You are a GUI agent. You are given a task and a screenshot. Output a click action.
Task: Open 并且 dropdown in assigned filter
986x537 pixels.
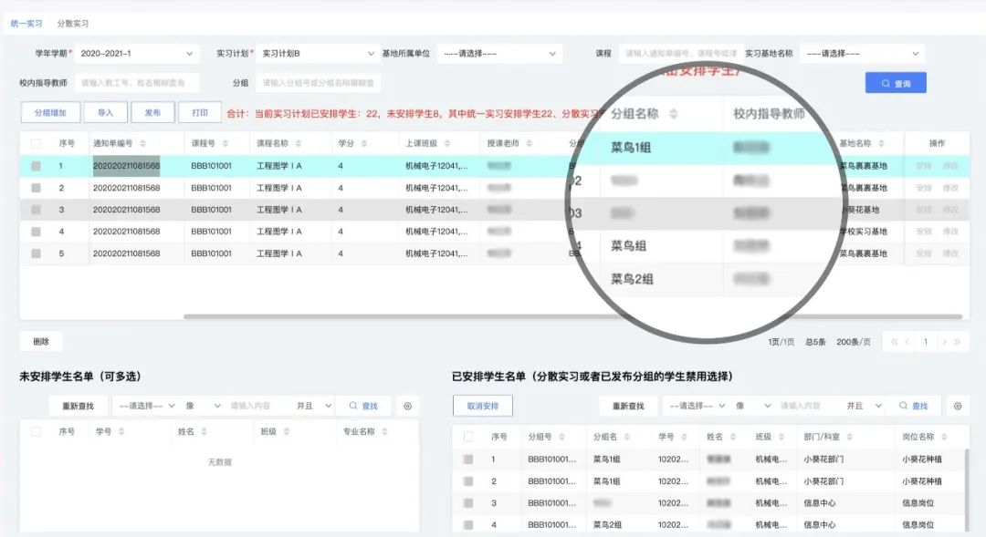pyautogui.click(x=864, y=407)
